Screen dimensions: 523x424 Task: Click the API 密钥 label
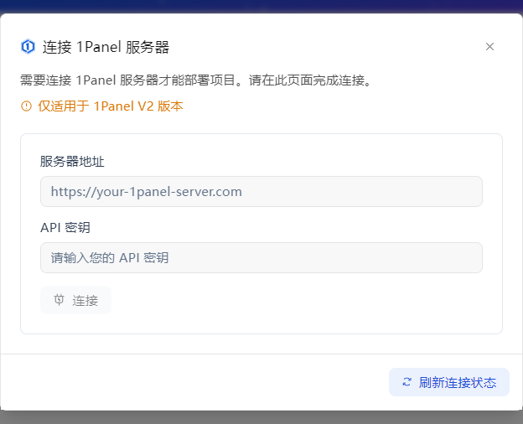[65, 228]
